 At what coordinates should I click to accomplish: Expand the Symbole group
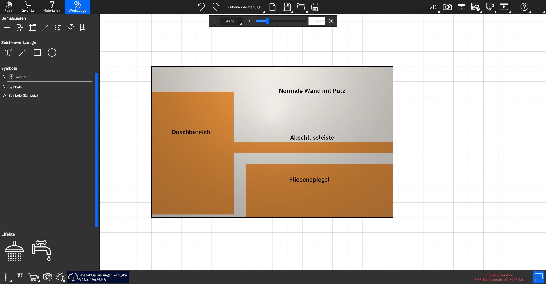tap(4, 87)
